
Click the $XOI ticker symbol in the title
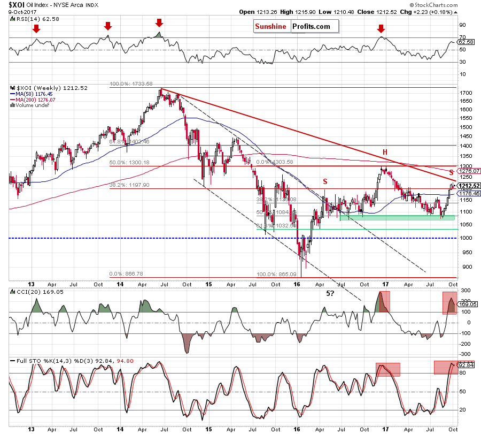point(17,5)
